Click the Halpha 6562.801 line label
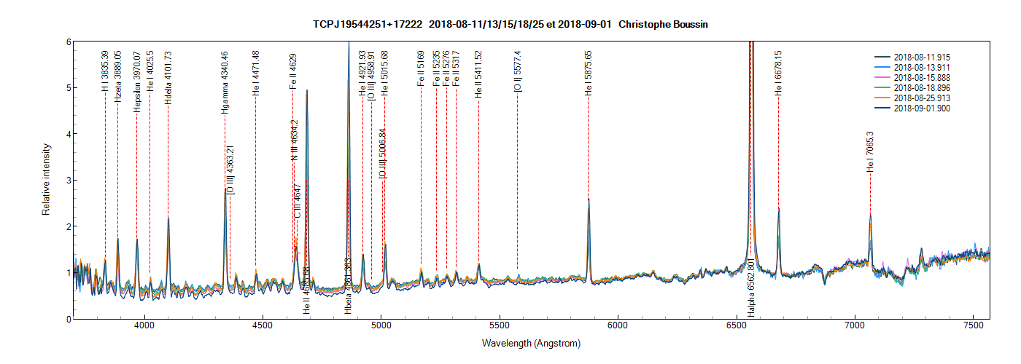 [x=750, y=288]
